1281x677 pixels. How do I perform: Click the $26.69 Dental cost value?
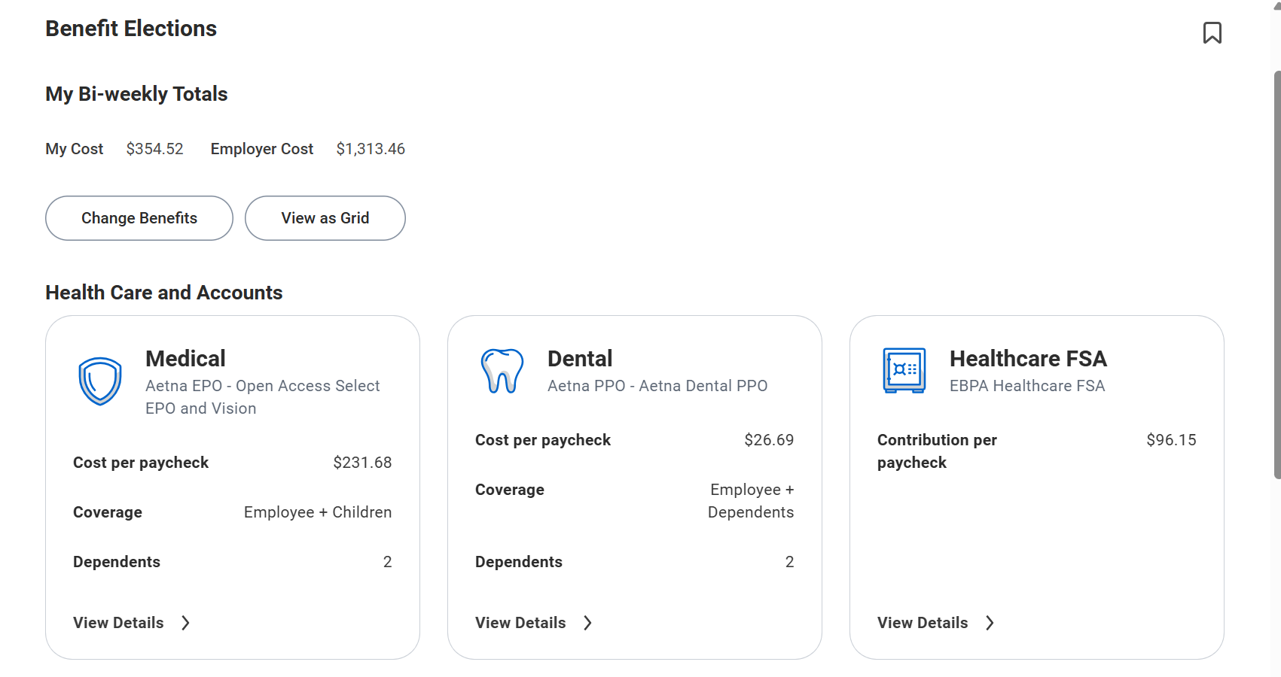click(769, 440)
